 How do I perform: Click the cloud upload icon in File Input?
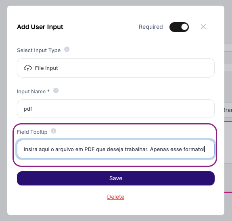pyautogui.click(x=28, y=68)
